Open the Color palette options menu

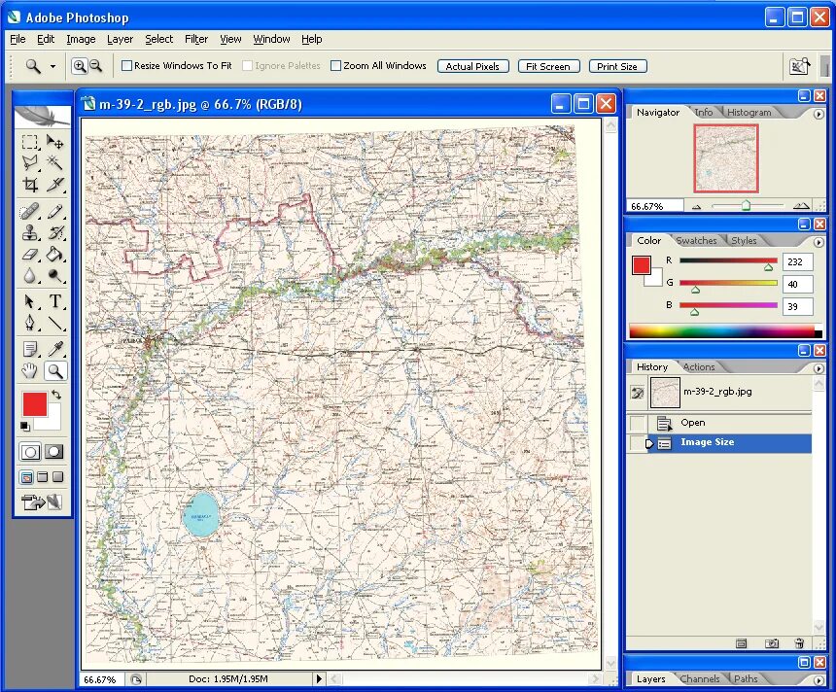(x=819, y=243)
